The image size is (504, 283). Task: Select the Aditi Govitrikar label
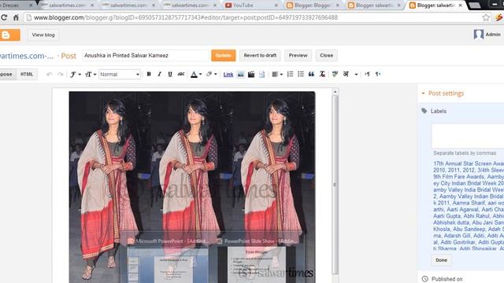click(x=458, y=242)
